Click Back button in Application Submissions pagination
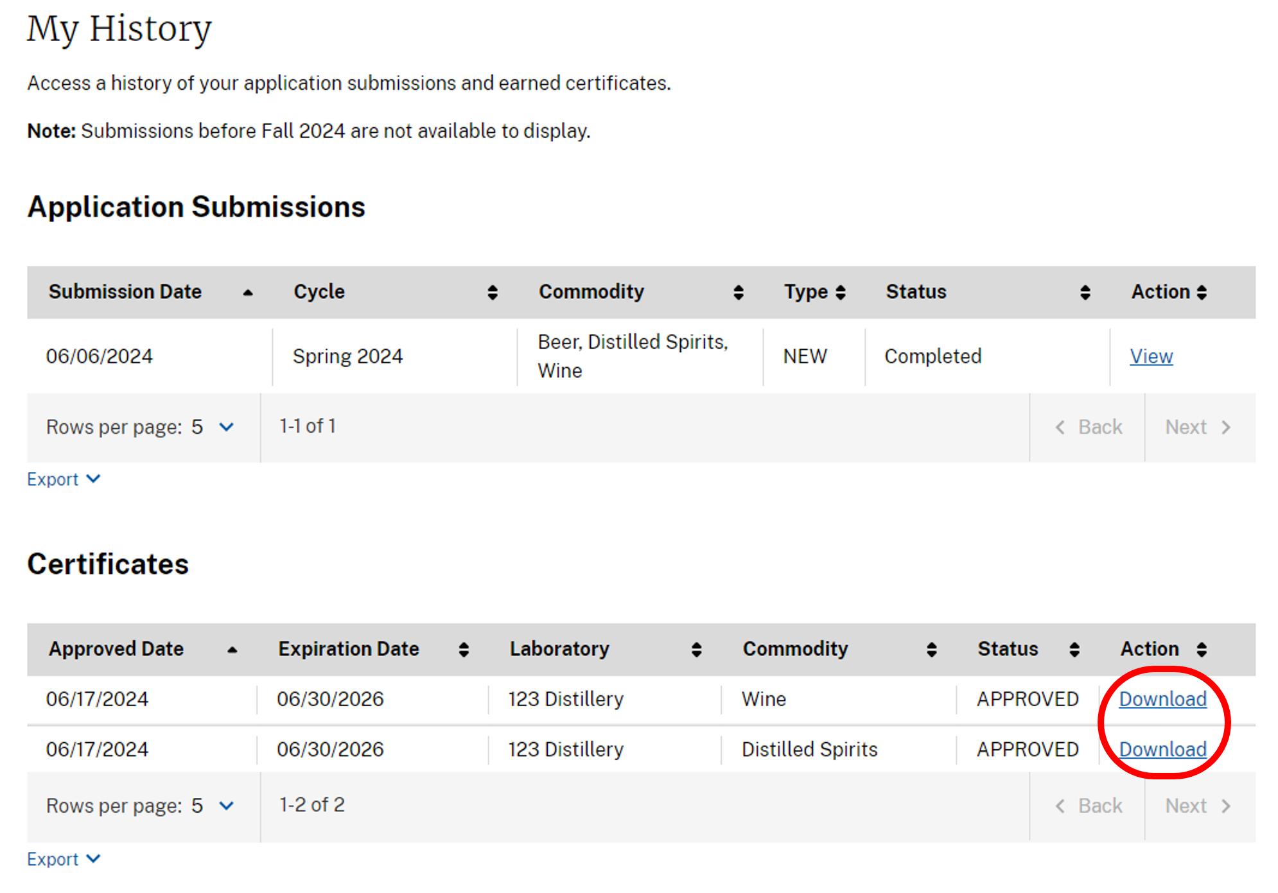This screenshot has width=1278, height=893. (1088, 428)
